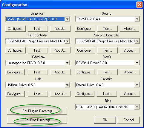Click the Set Plugins Directory button
144x128 pixels.
click(37, 111)
